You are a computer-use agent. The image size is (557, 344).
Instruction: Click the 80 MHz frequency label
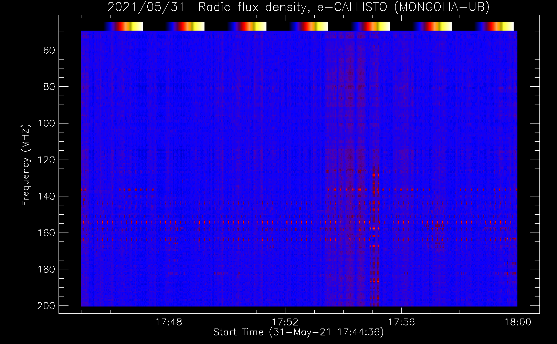point(49,87)
